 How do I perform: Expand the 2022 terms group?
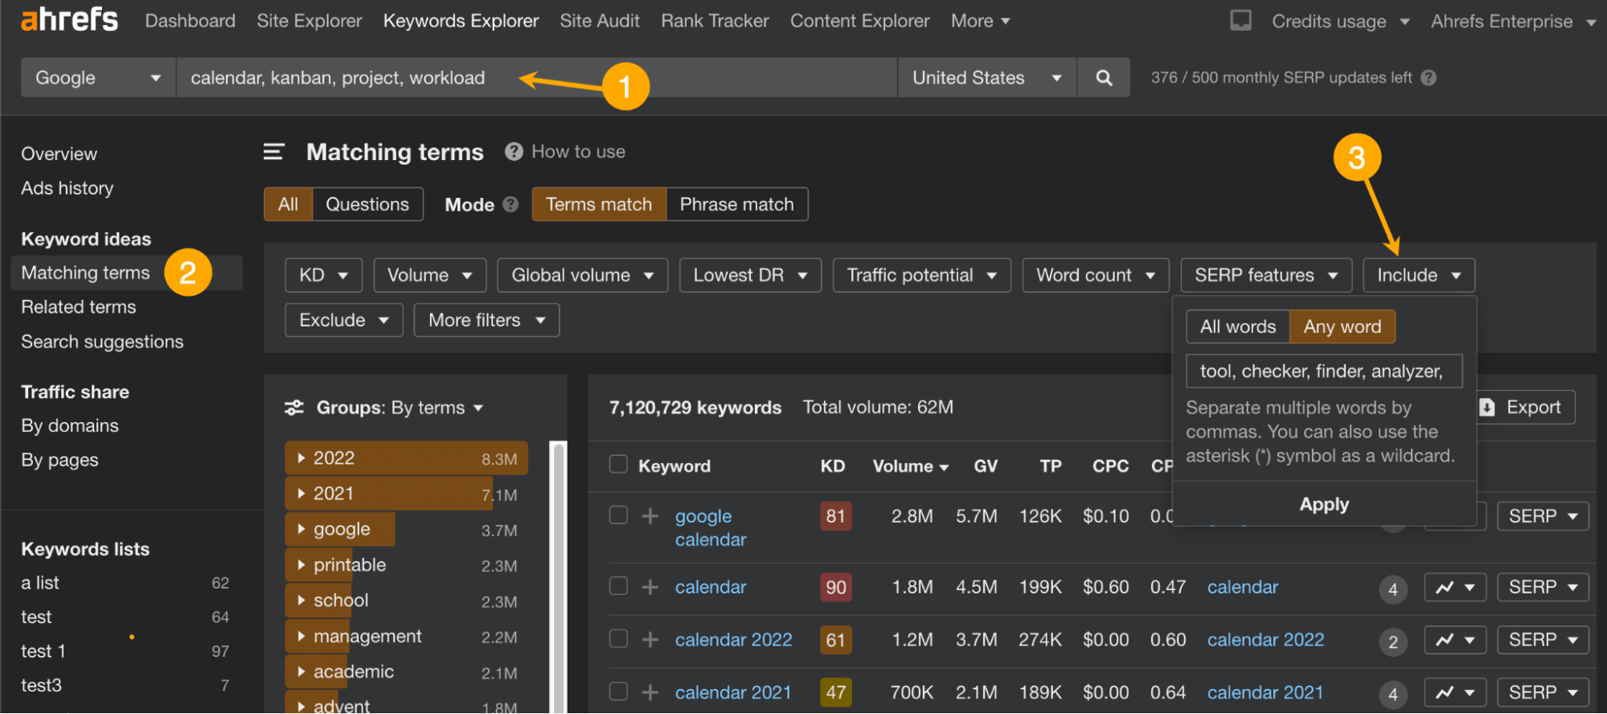pos(301,458)
